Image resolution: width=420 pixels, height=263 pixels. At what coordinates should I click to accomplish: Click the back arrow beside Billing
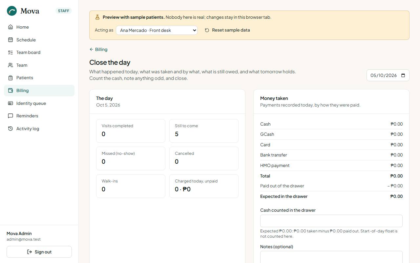coord(91,49)
